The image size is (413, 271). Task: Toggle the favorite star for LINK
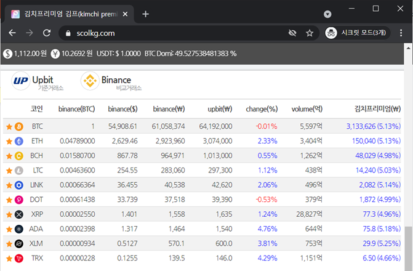[9, 185]
